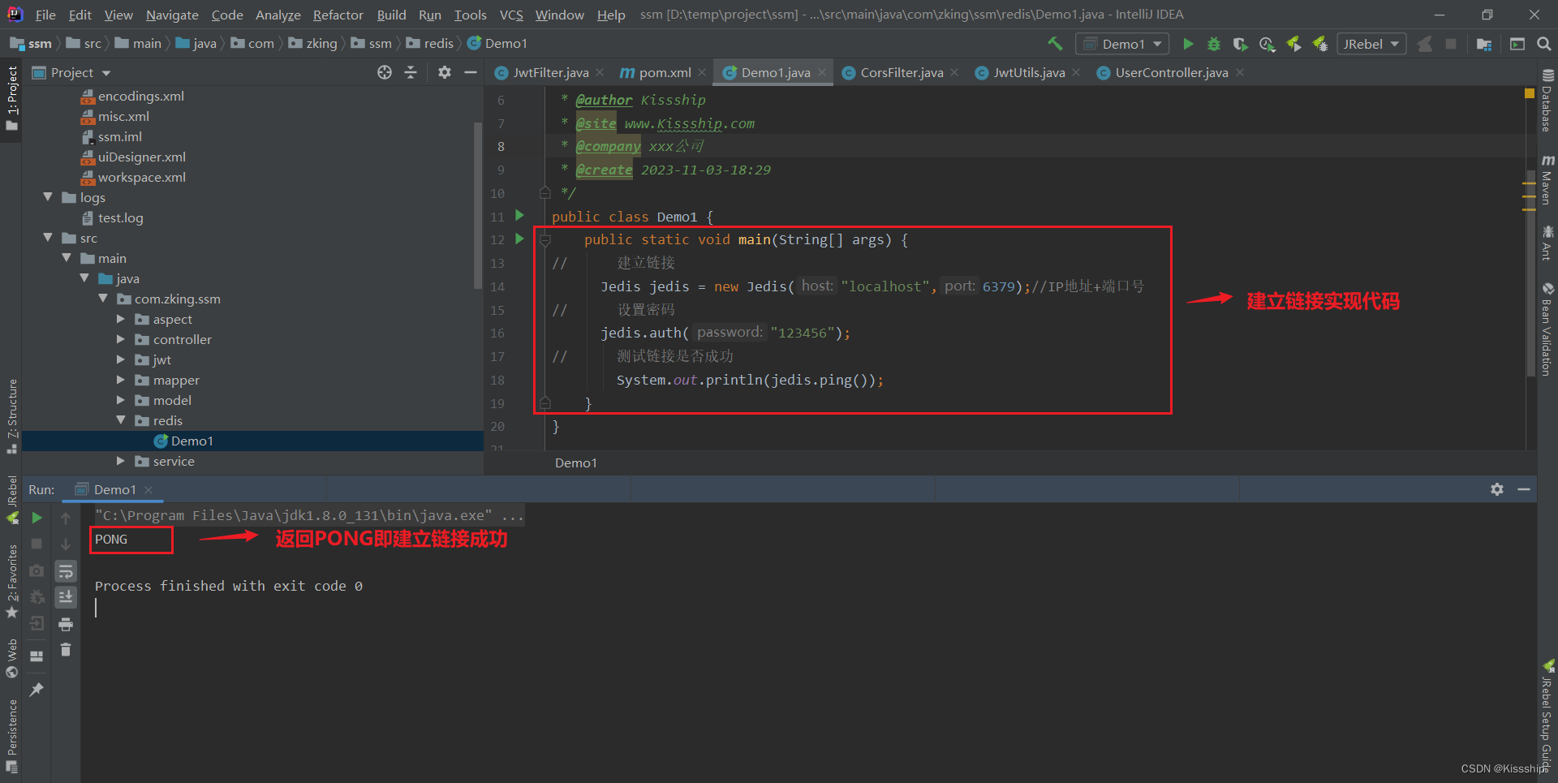
Task: Open the File menu
Action: 45,15
